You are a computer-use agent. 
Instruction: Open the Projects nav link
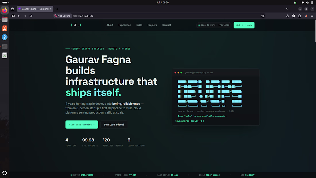click(x=152, y=25)
